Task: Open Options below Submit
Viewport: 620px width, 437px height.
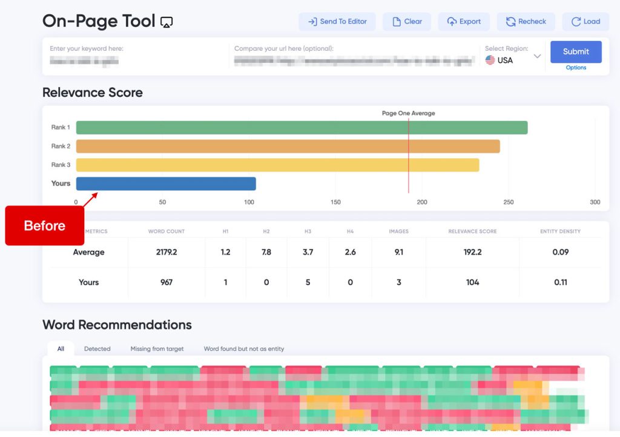Action: pyautogui.click(x=576, y=68)
